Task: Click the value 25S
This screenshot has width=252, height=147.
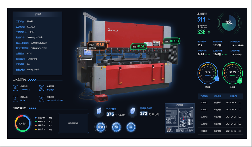Action: pos(200,45)
